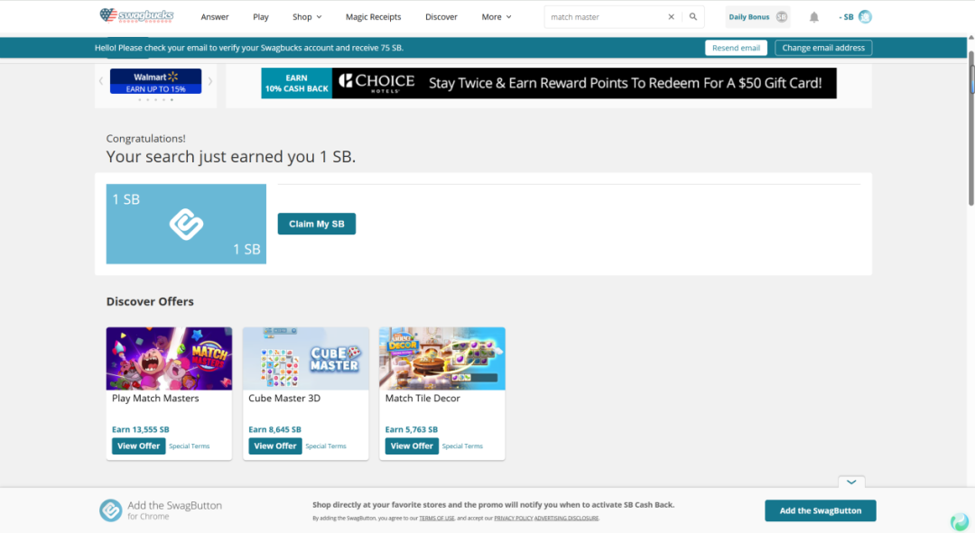Open the Play menu item
Image resolution: width=975 pixels, height=533 pixels.
[x=261, y=17]
